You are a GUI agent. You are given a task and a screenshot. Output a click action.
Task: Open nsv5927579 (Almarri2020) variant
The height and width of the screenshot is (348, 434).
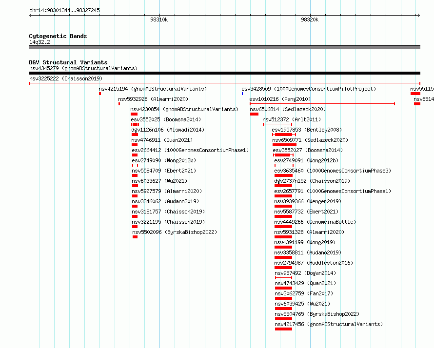[x=167, y=191]
